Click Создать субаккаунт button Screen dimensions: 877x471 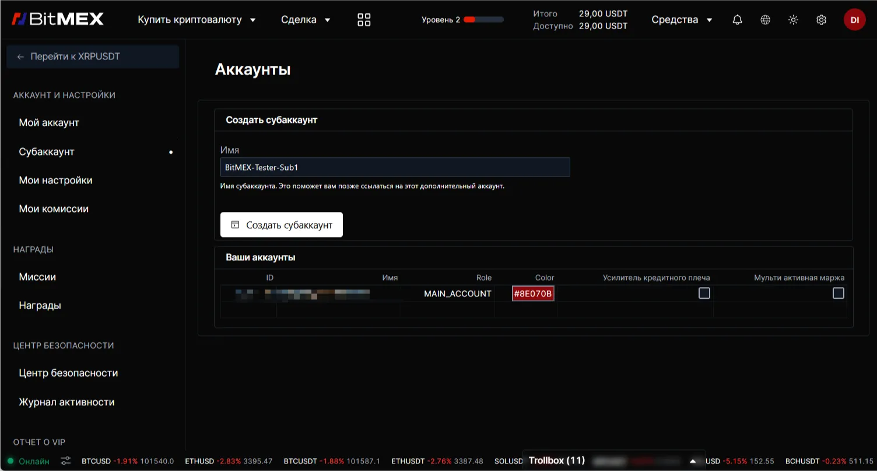point(282,225)
